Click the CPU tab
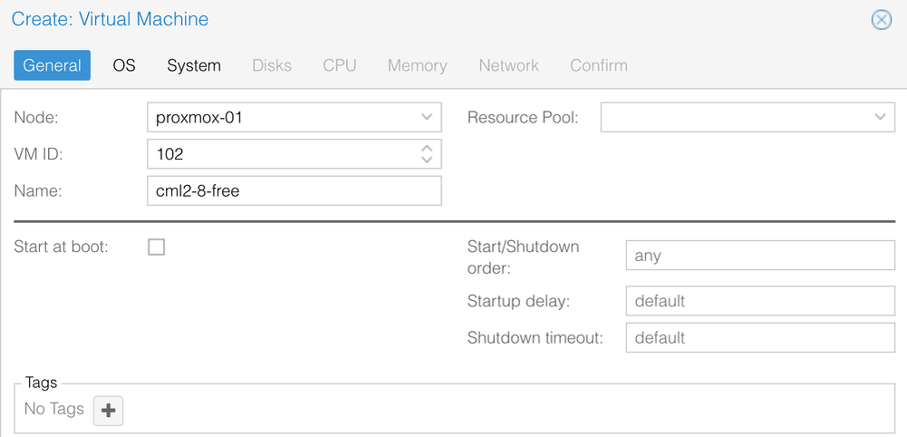This screenshot has height=437, width=907. [x=340, y=65]
